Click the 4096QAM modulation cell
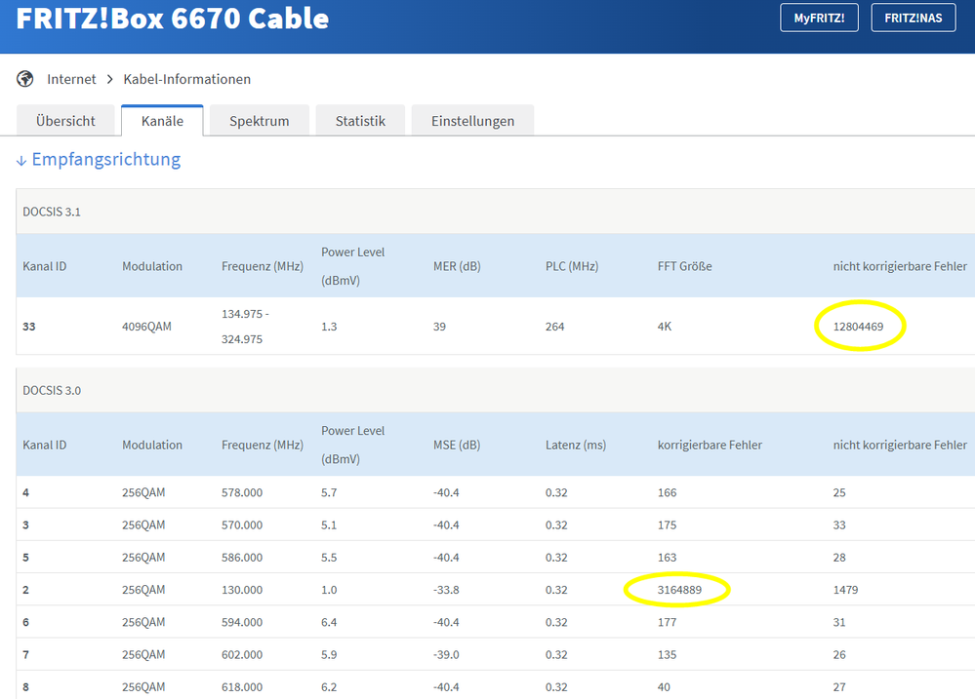Screen dimensions: 975x699 [x=146, y=327]
